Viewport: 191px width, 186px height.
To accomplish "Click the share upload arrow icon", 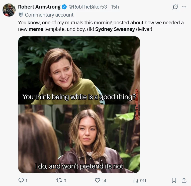I will pyautogui.click(x=184, y=180).
